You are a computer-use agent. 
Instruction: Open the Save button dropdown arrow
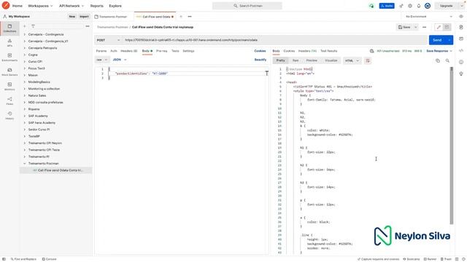coord(415,27)
